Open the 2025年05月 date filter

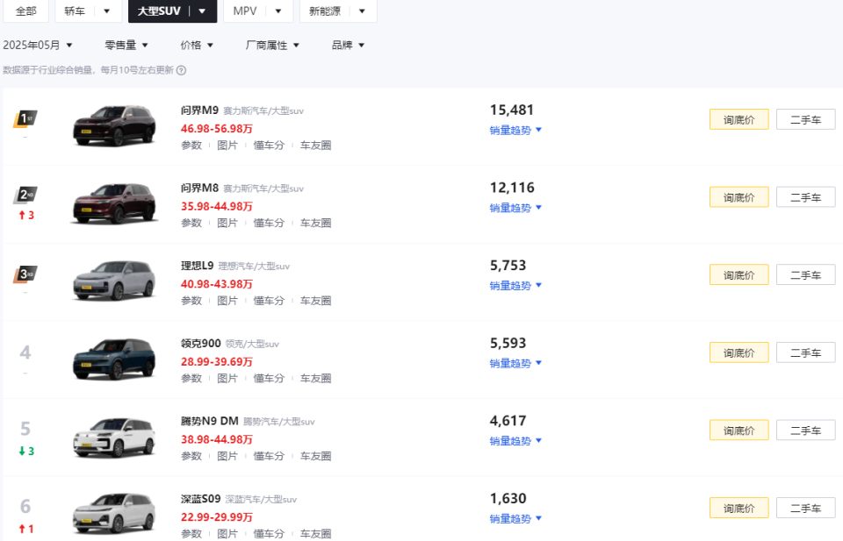click(38, 45)
